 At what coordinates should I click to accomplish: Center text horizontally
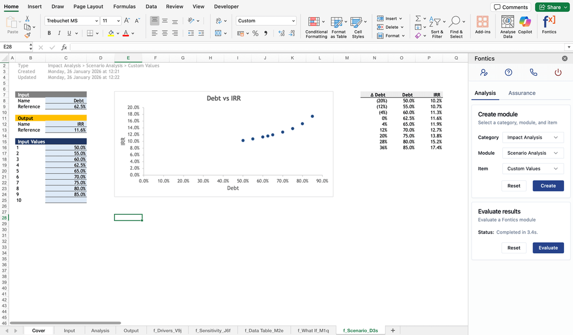pos(165,33)
